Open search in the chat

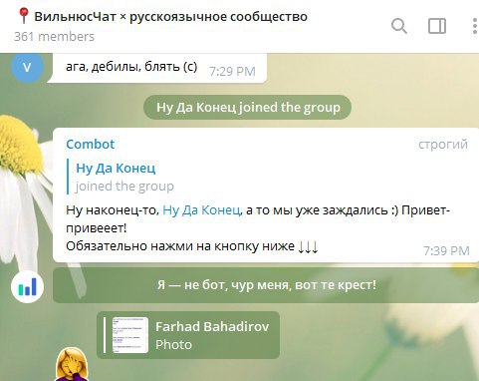click(x=398, y=26)
